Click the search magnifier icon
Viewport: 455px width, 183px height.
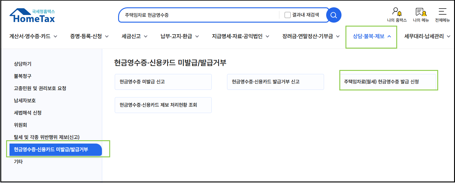(x=333, y=15)
